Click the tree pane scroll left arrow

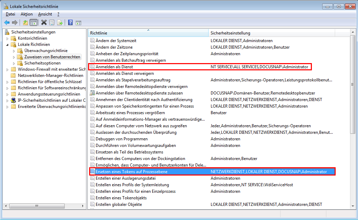[6, 206]
